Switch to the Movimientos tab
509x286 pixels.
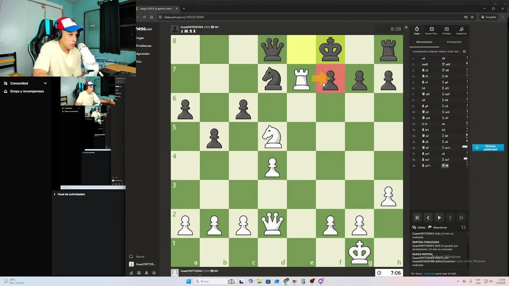coord(424,42)
